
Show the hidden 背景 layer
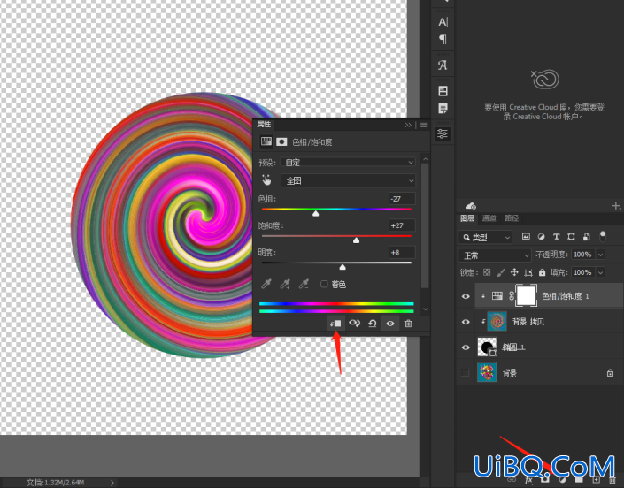pos(466,372)
